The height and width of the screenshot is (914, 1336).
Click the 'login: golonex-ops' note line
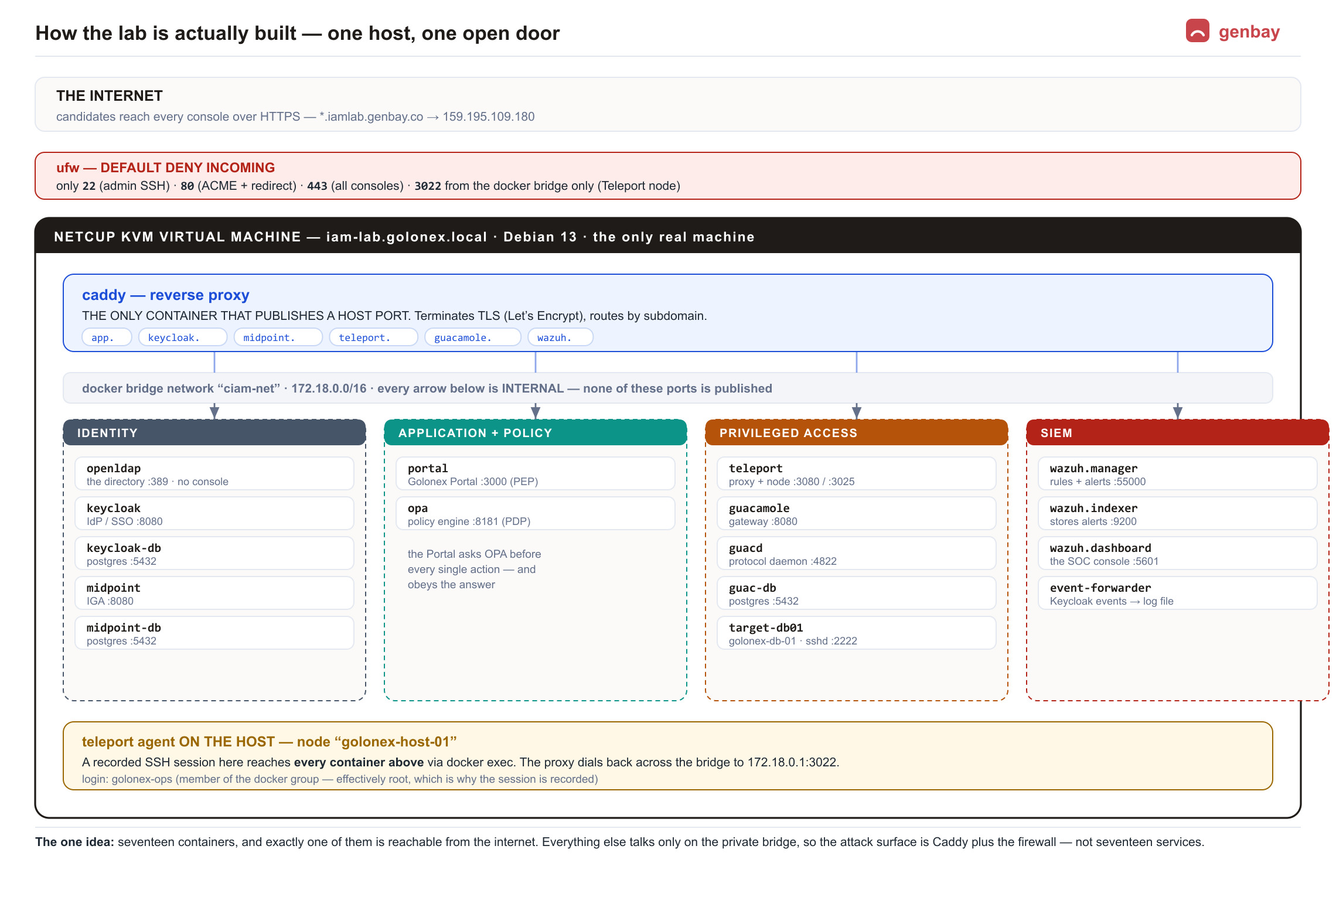pyautogui.click(x=340, y=779)
